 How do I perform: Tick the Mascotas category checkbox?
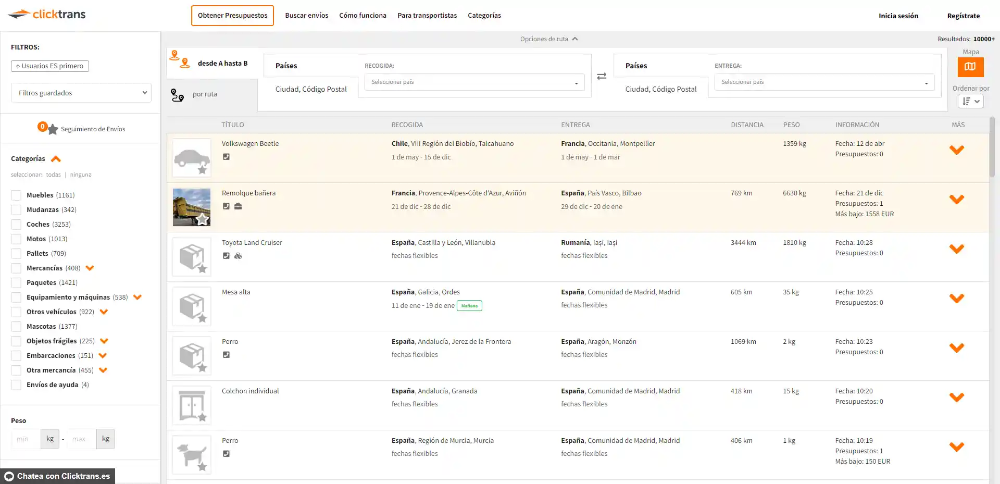pyautogui.click(x=16, y=327)
